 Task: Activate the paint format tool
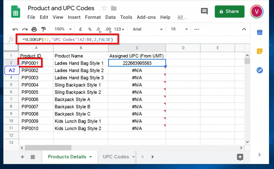[x=43, y=29]
